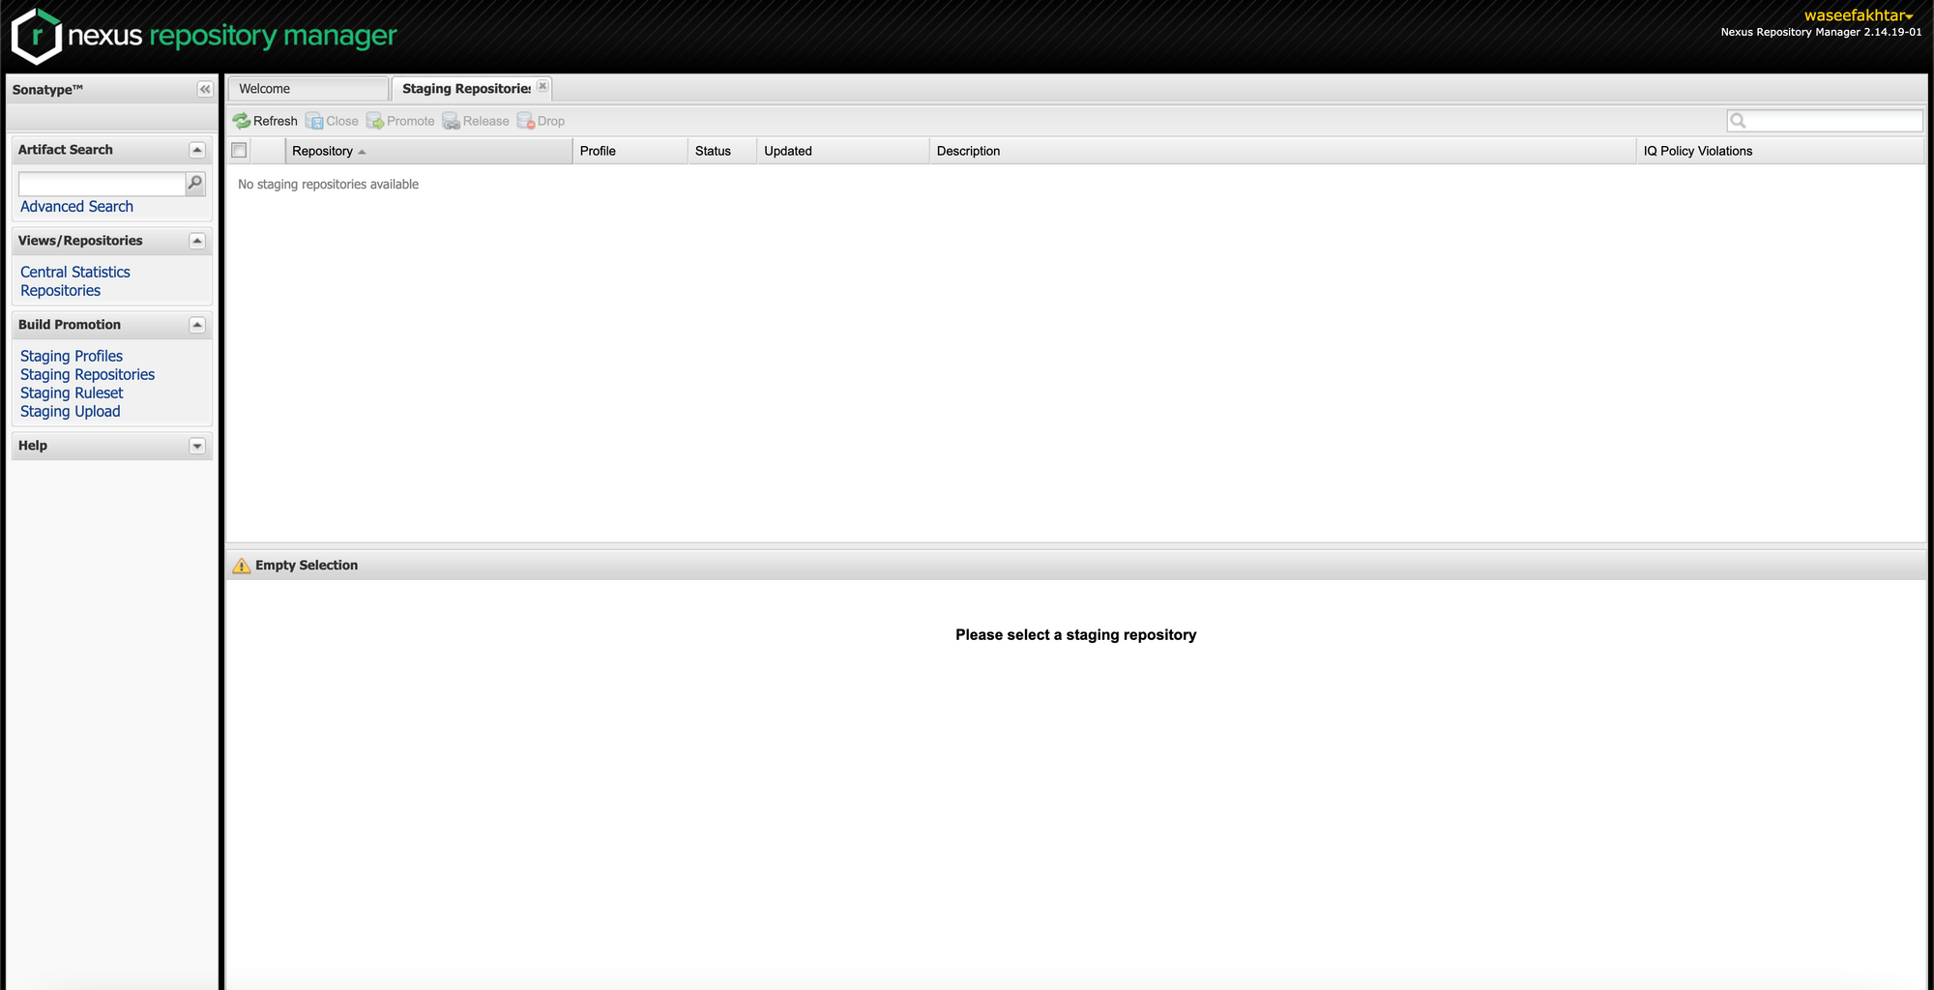Image resolution: width=1934 pixels, height=990 pixels.
Task: Click the Status column header
Action: pyautogui.click(x=722, y=151)
